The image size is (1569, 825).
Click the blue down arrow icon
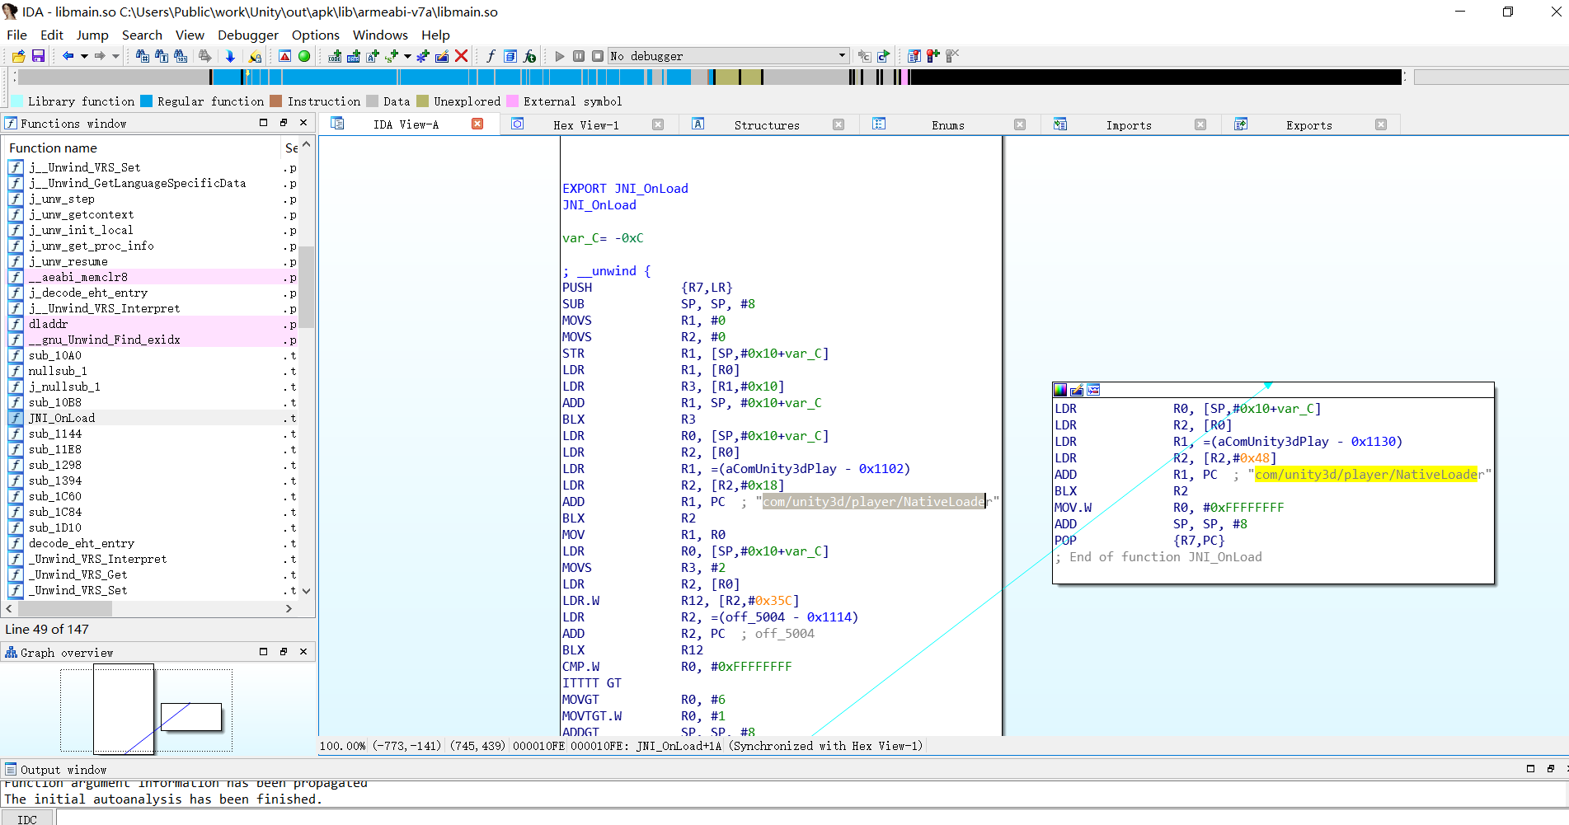pos(230,56)
